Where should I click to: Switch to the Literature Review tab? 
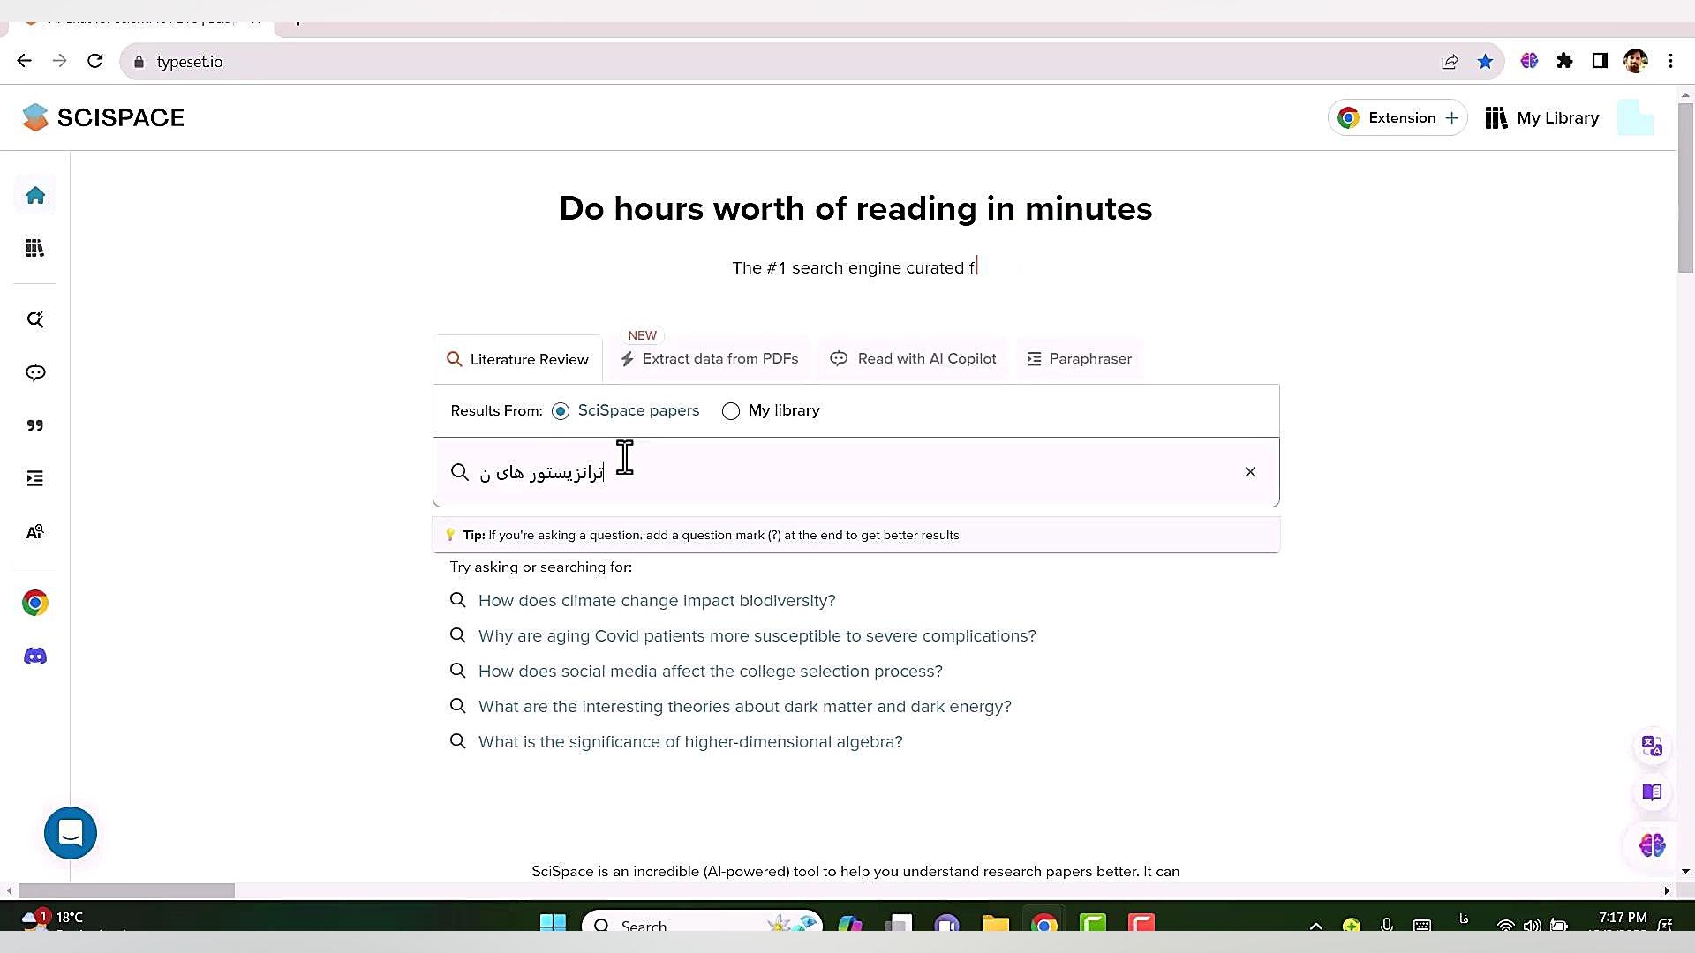(x=517, y=359)
